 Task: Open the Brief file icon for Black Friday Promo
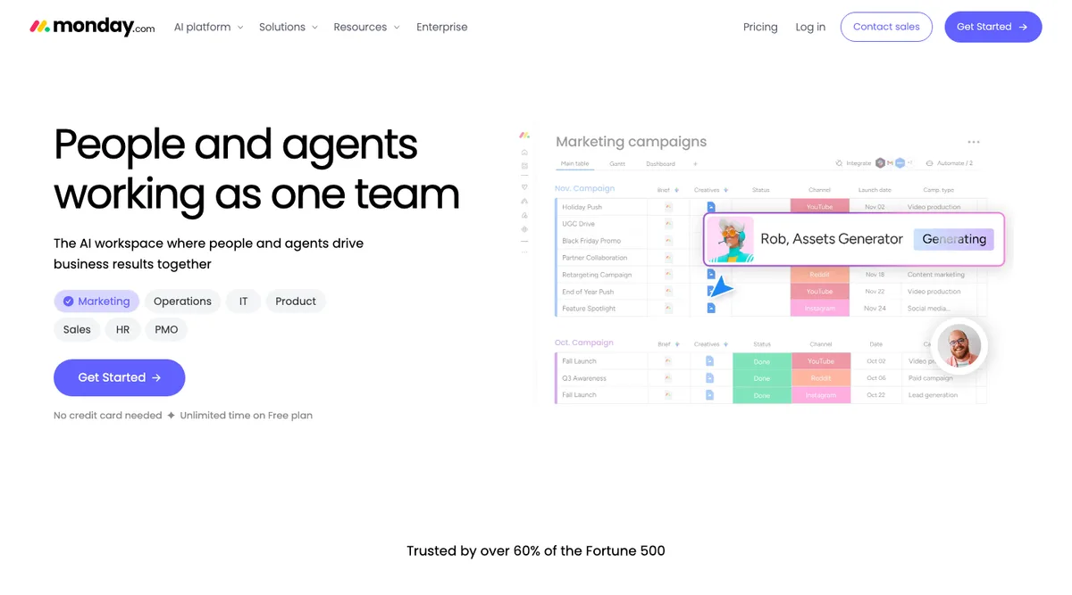click(x=668, y=241)
